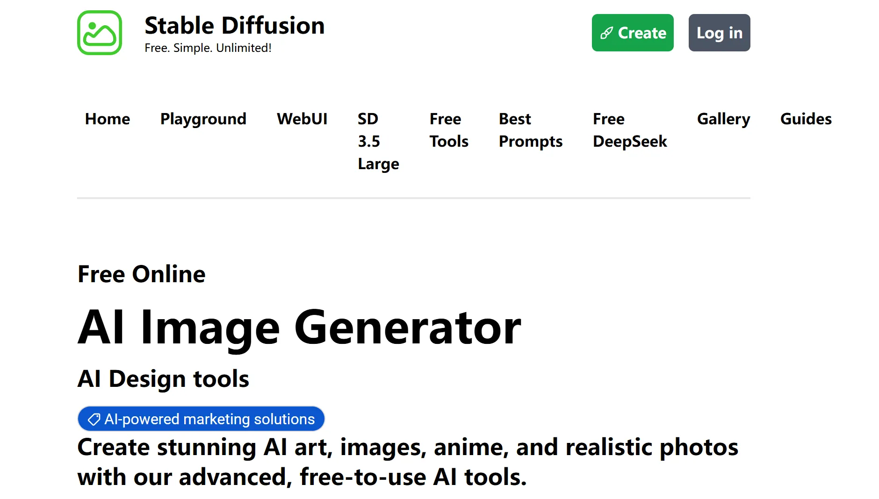Screen dimensions: 879x499
Task: Click the 'AI Design tools' subheading
Action: 163,378
